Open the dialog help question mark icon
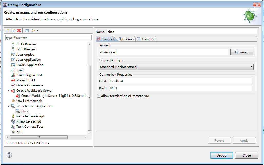 coord(9,155)
